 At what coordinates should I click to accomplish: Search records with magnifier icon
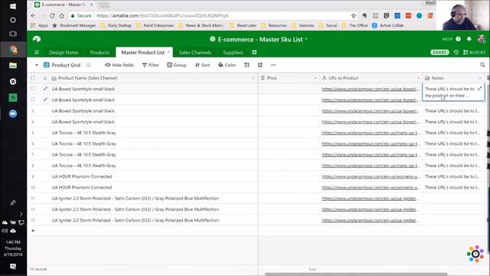tap(482, 65)
